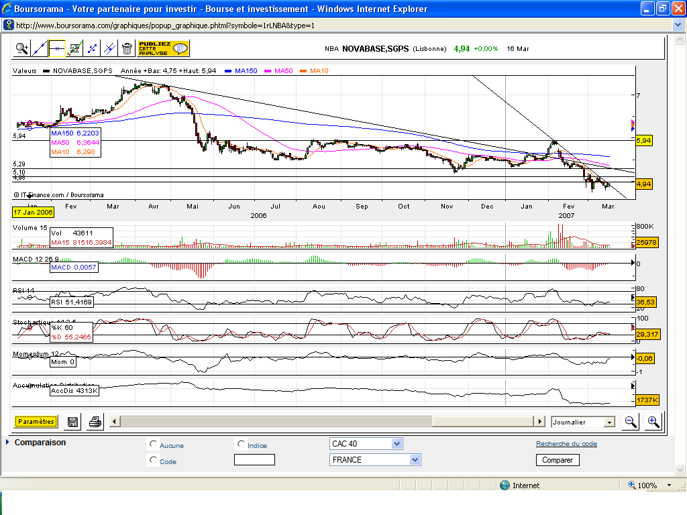Collapse the Comparaison section arrow
The image size is (687, 515).
coord(8,443)
